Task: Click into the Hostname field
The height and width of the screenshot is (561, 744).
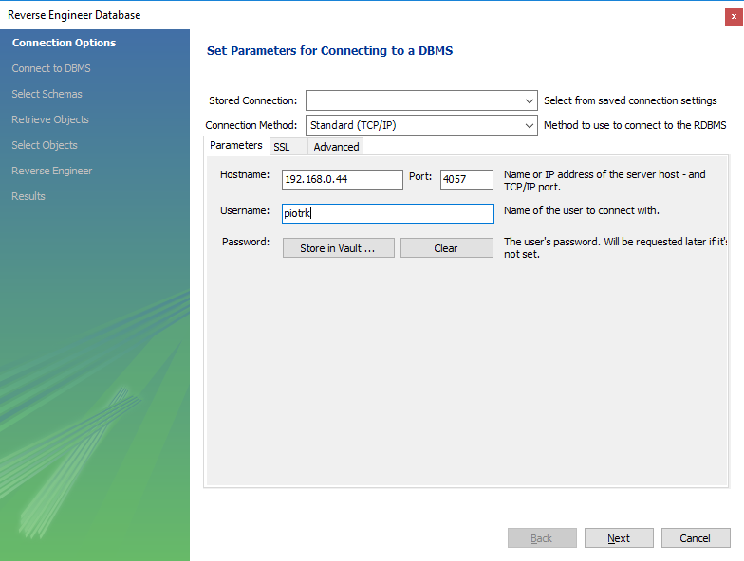Action: point(343,179)
